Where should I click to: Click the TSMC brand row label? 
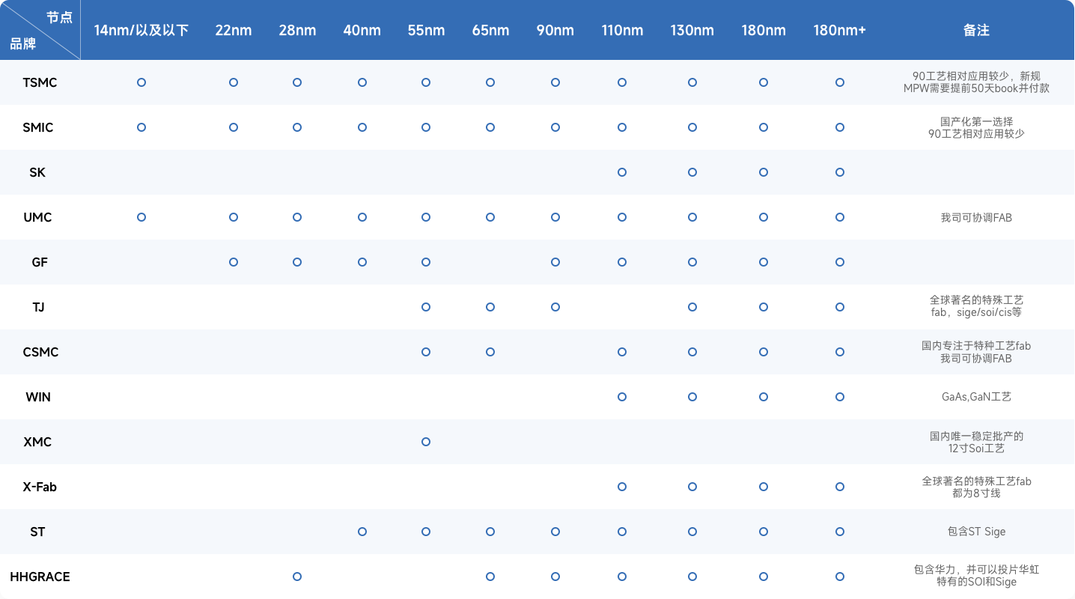(x=40, y=82)
